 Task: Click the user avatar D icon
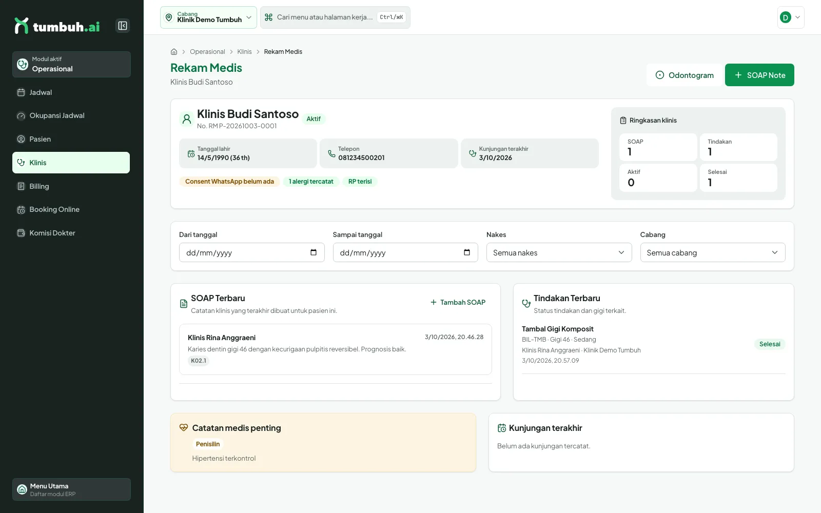pyautogui.click(x=785, y=17)
